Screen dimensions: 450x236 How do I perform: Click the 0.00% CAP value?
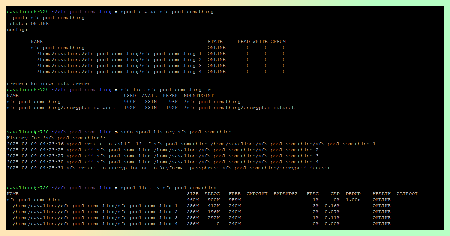coord(332,224)
